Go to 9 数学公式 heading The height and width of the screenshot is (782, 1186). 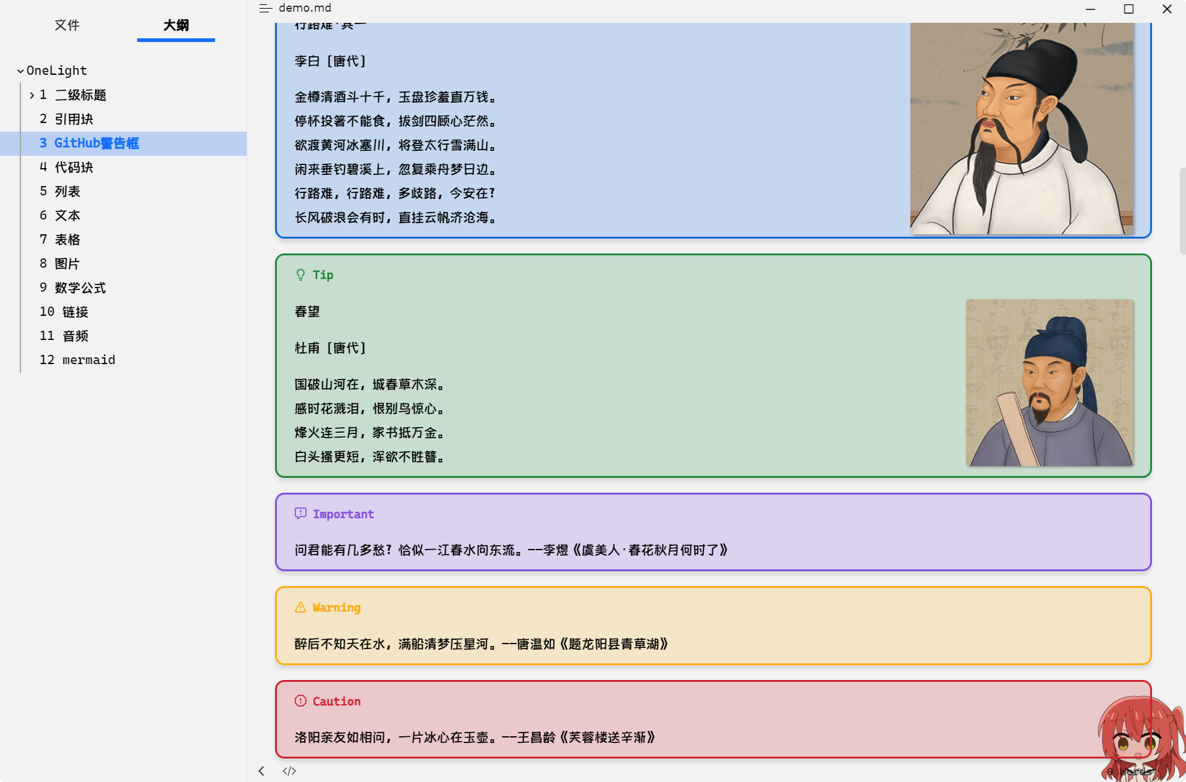pos(73,287)
